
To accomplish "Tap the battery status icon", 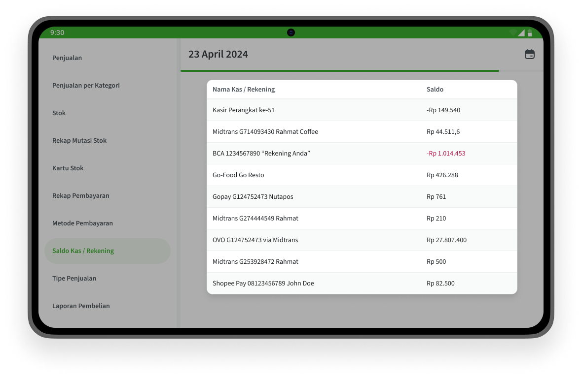I will (530, 32).
